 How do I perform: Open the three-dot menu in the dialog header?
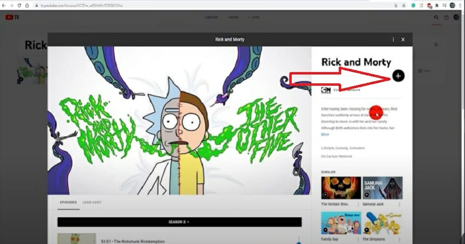tap(393, 40)
